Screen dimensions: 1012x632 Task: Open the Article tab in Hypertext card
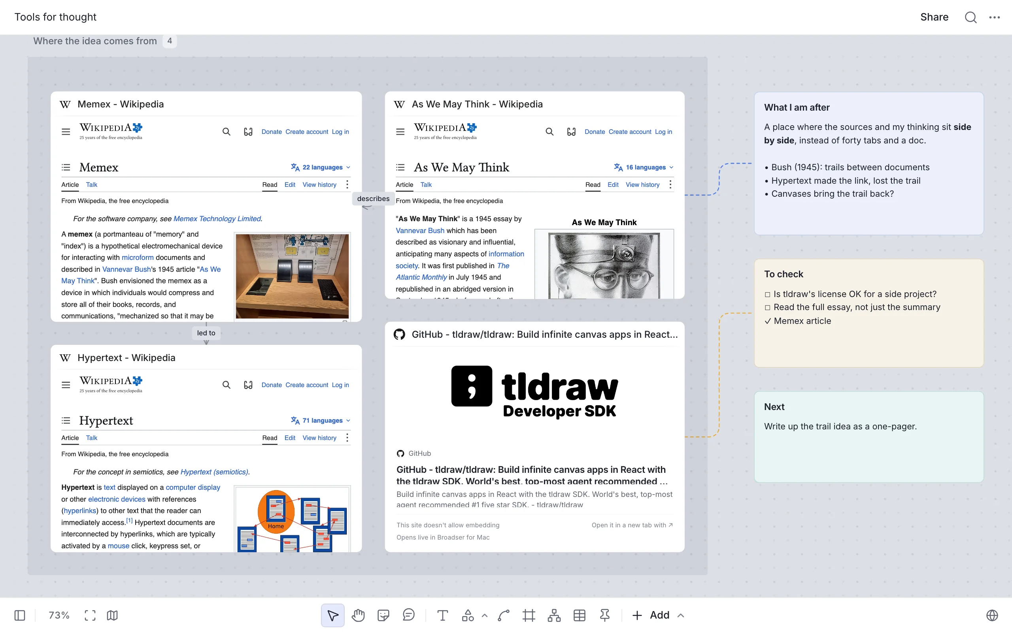click(x=70, y=438)
